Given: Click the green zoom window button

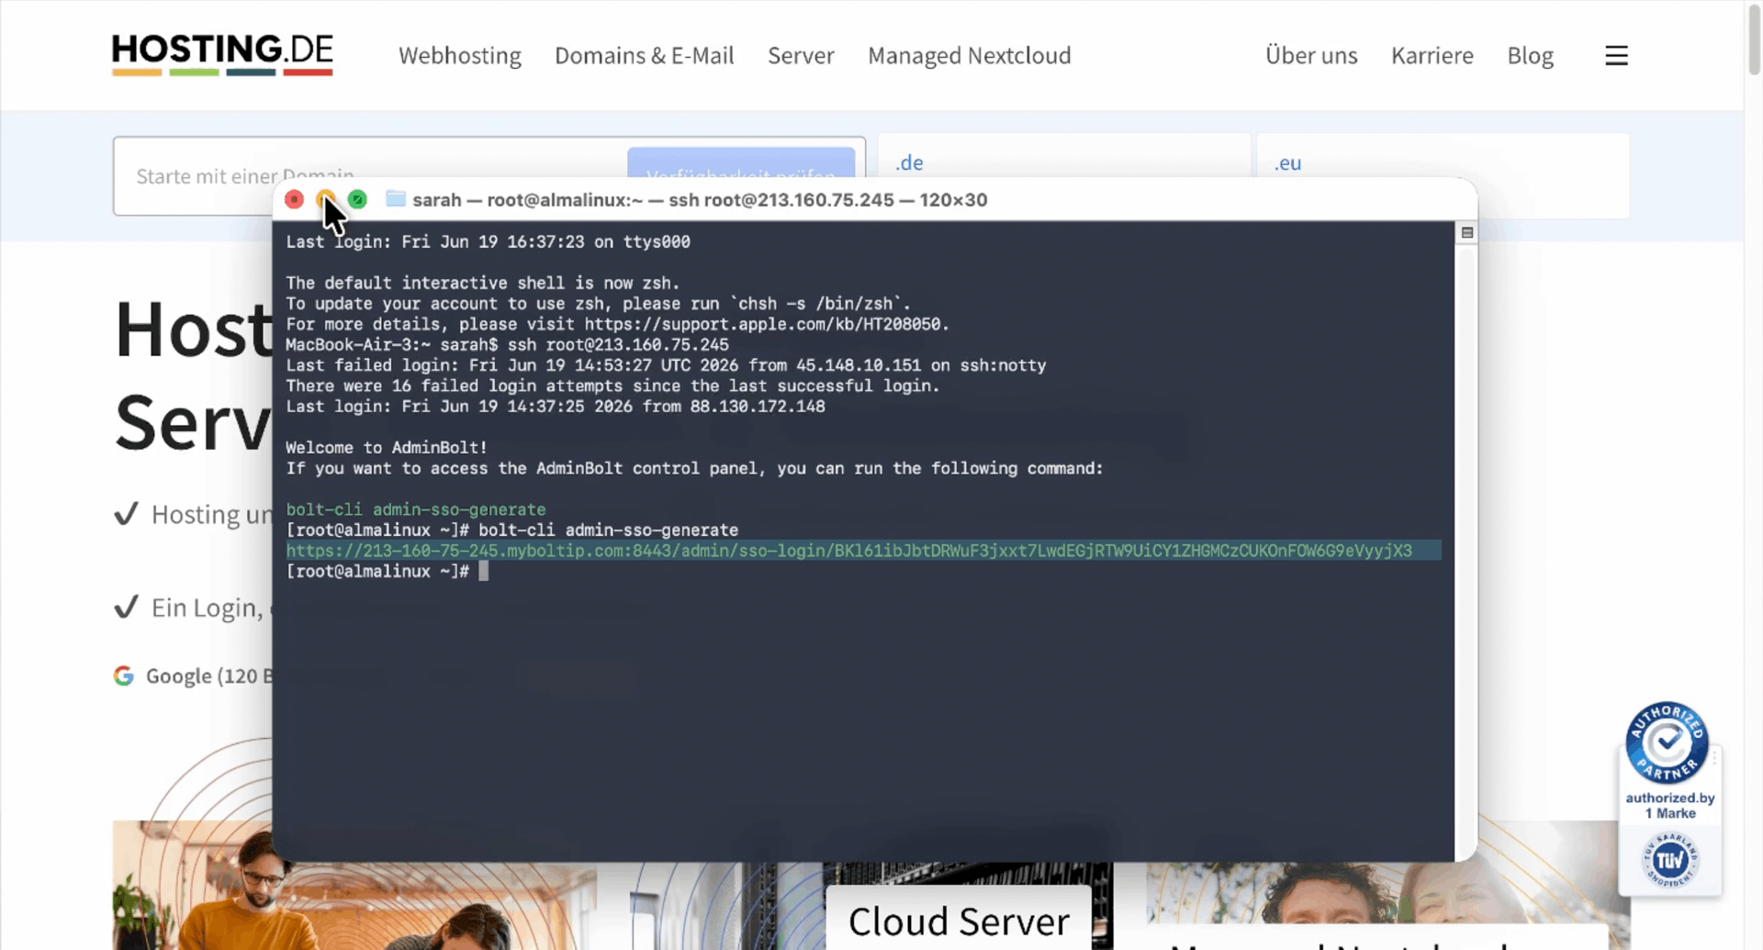Looking at the screenshot, I should (358, 199).
